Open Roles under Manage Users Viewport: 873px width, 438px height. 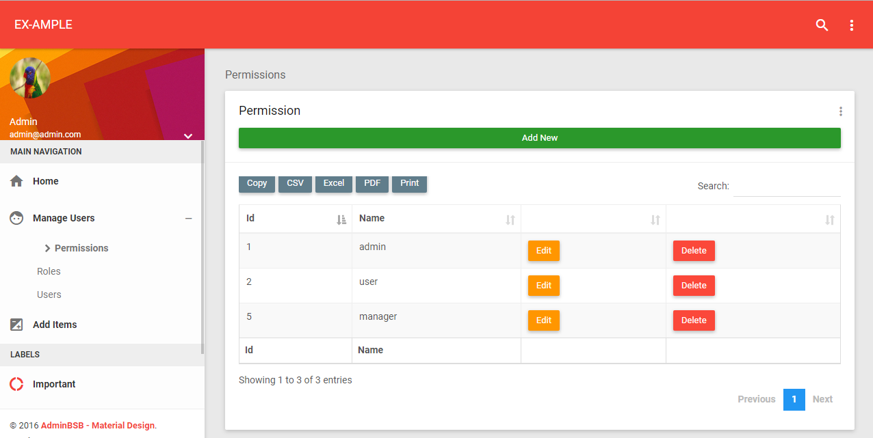tap(49, 271)
